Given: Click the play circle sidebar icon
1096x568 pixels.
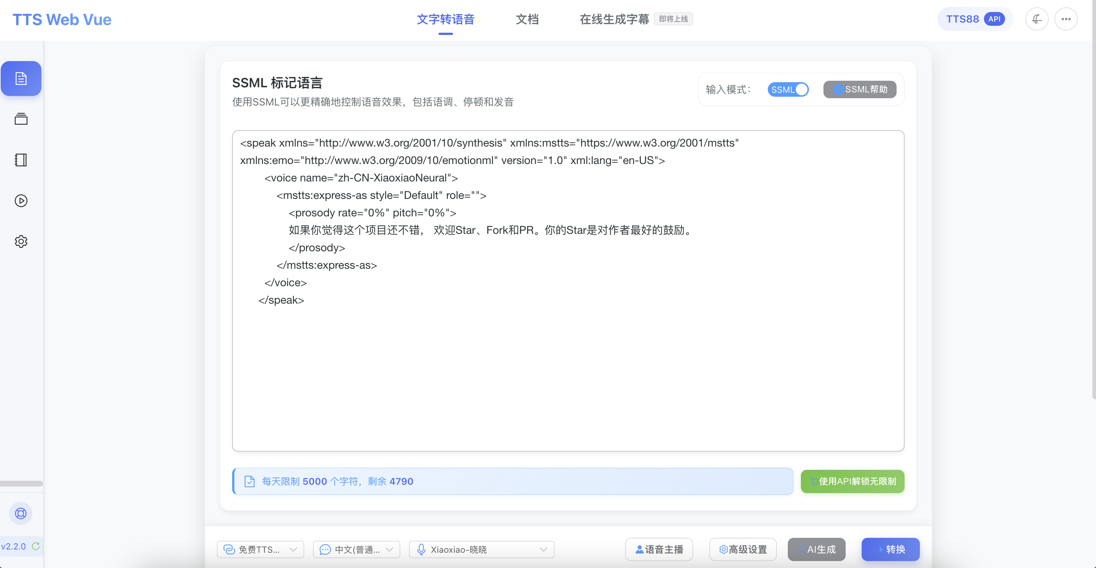Looking at the screenshot, I should [21, 201].
